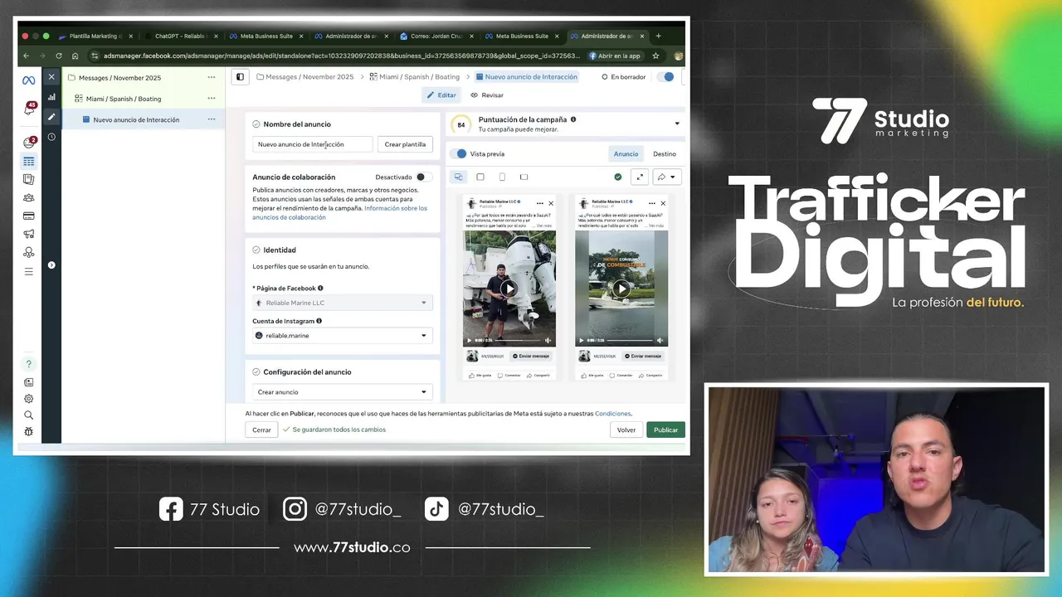Open search magnifier icon in left sidebar
Viewport: 1062px width, 597px height.
click(x=29, y=415)
